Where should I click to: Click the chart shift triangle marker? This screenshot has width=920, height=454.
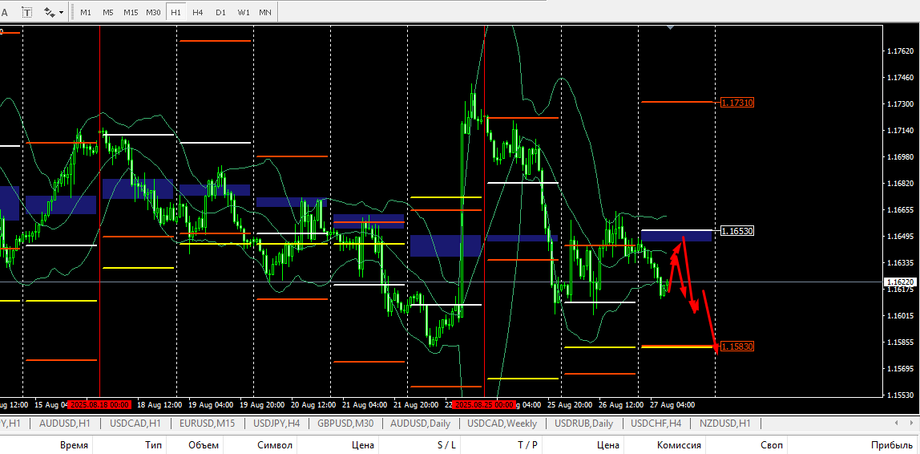(671, 26)
